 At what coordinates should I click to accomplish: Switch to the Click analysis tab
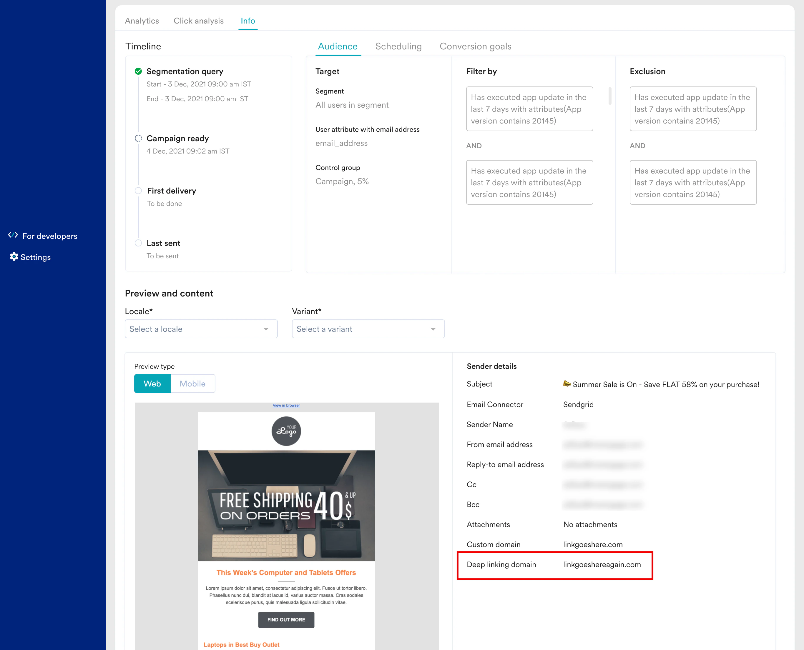[199, 21]
